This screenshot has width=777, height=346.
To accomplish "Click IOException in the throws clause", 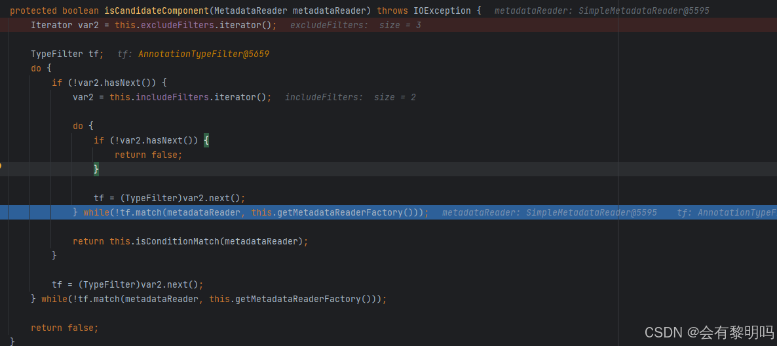I will coord(442,10).
